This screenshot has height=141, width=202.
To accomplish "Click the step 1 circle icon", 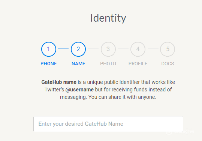I will (49, 49).
